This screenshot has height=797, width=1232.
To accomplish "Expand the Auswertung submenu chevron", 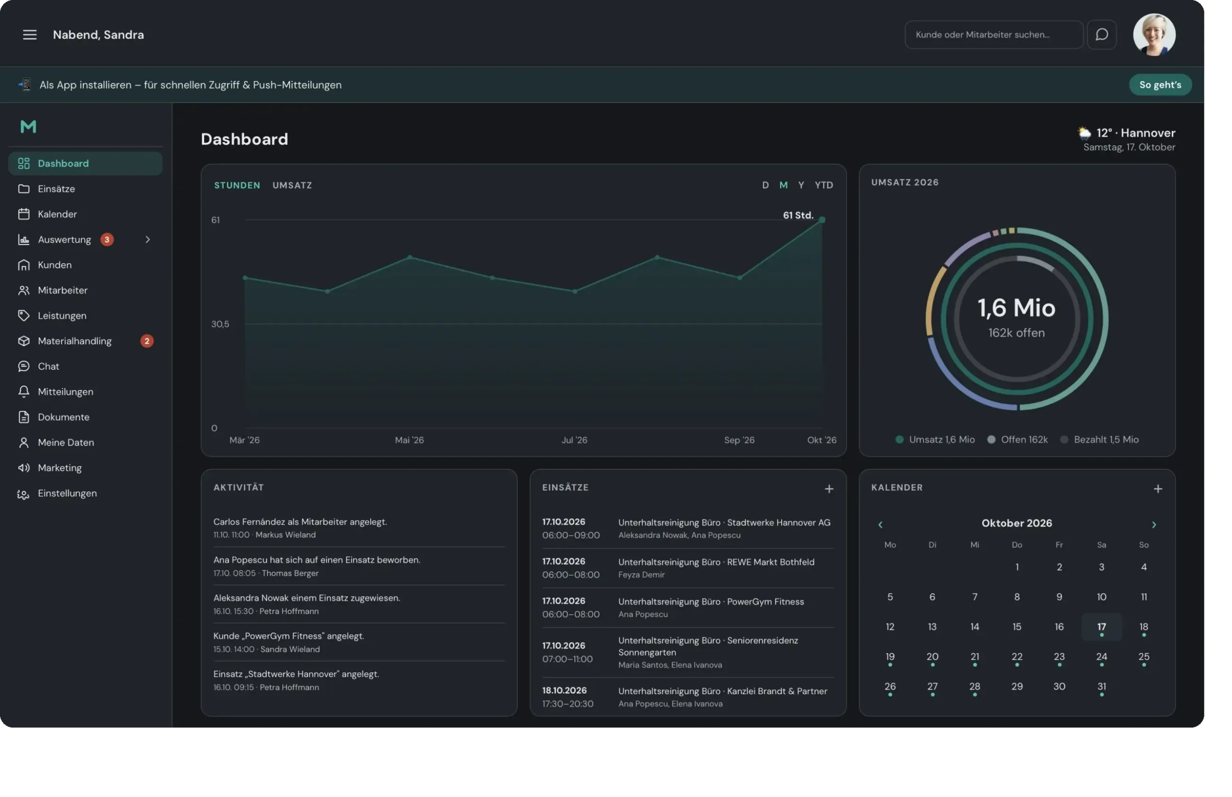I will pyautogui.click(x=148, y=240).
